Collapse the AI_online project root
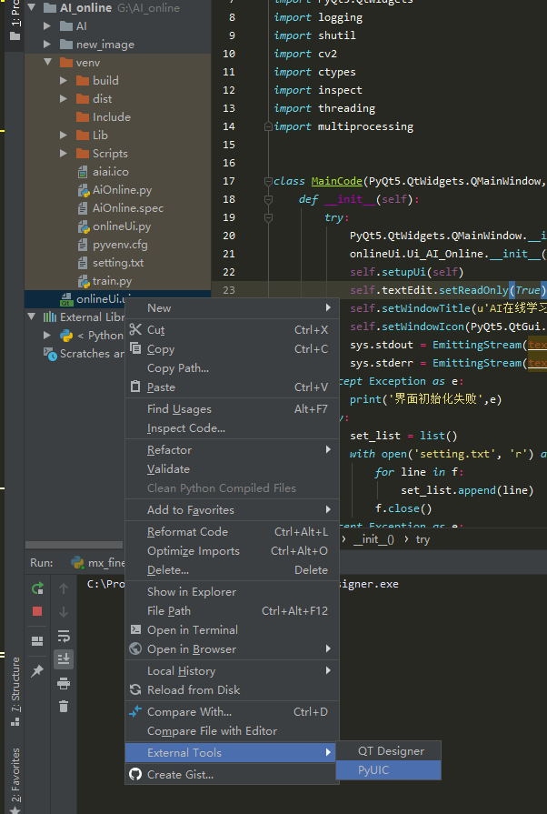547x814 pixels. (x=32, y=8)
